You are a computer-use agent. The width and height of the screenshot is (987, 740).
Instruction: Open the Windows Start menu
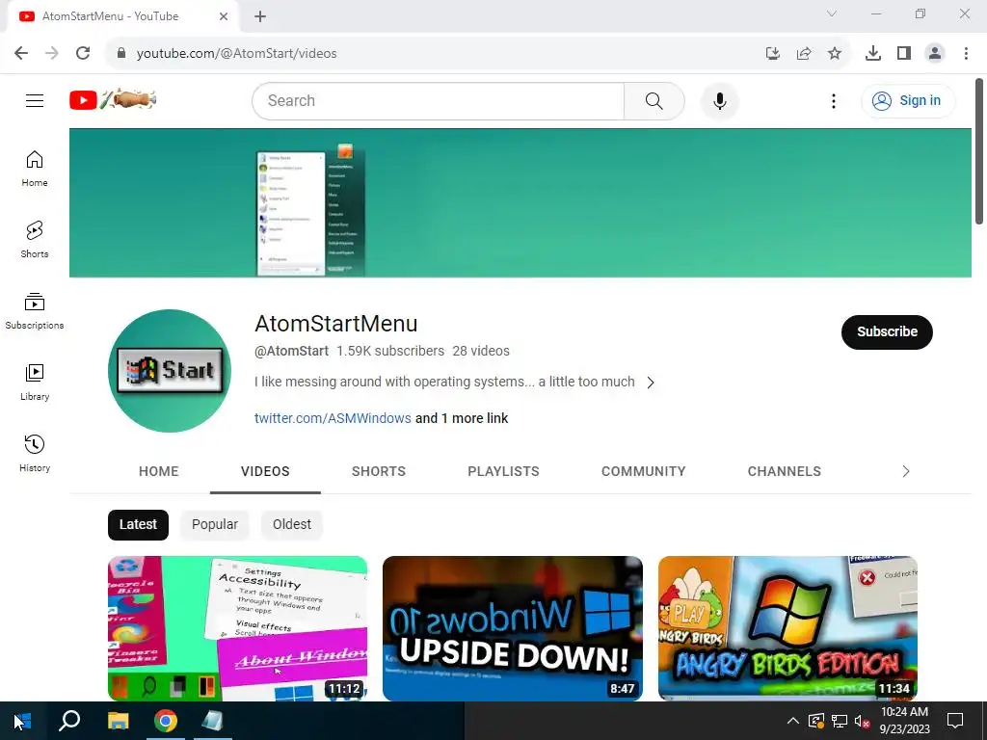click(22, 721)
